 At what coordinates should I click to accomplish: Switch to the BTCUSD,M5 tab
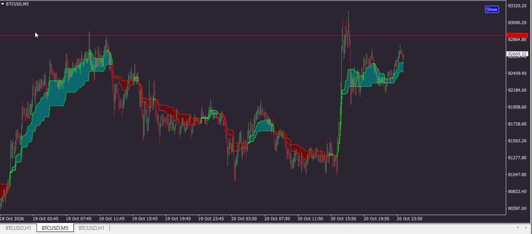55,228
